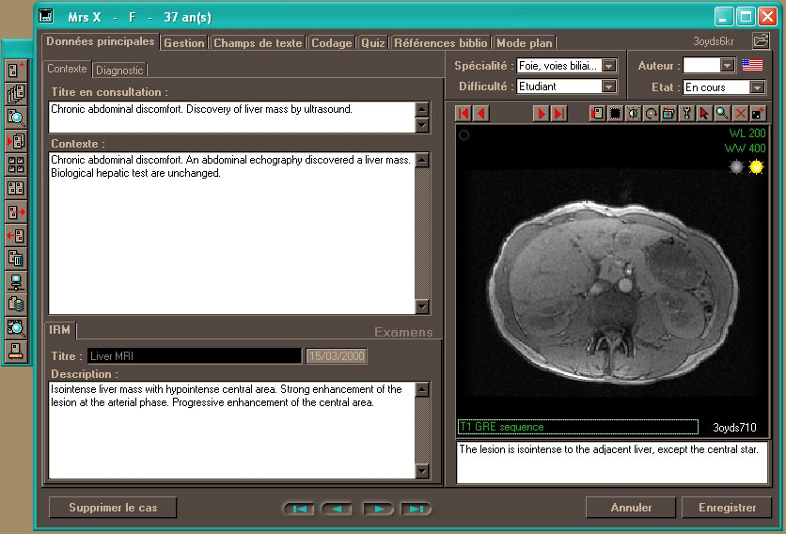Open the Difficulté dropdown showing Etudiant
The width and height of the screenshot is (786, 534).
609,86
